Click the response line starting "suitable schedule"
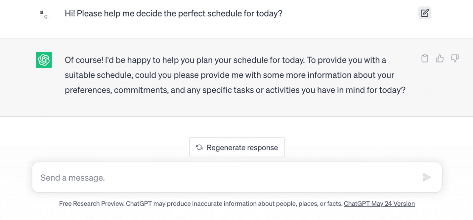Image resolution: width=473 pixels, height=220 pixels. pyautogui.click(x=229, y=75)
